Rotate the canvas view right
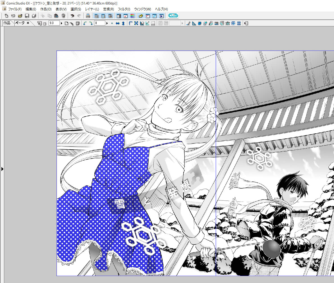The width and height of the screenshot is (334, 283). pos(90,23)
